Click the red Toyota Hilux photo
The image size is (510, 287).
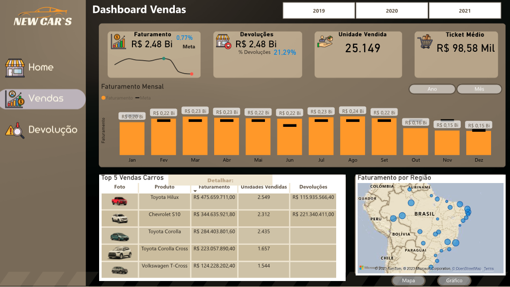point(120,201)
